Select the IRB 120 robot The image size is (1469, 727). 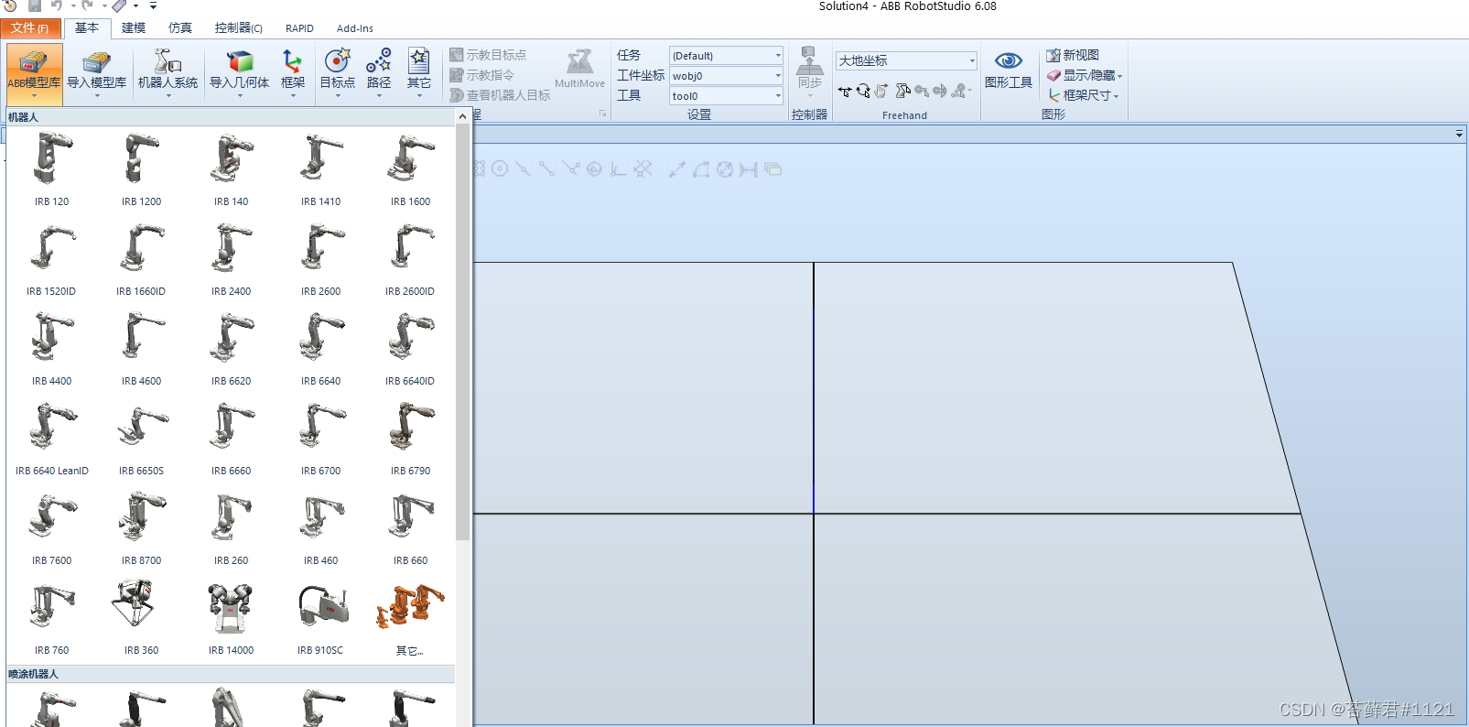52,168
